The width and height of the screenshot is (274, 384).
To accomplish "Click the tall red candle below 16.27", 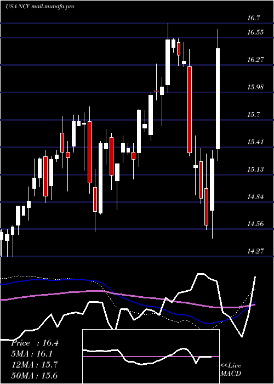I will click(190, 110).
